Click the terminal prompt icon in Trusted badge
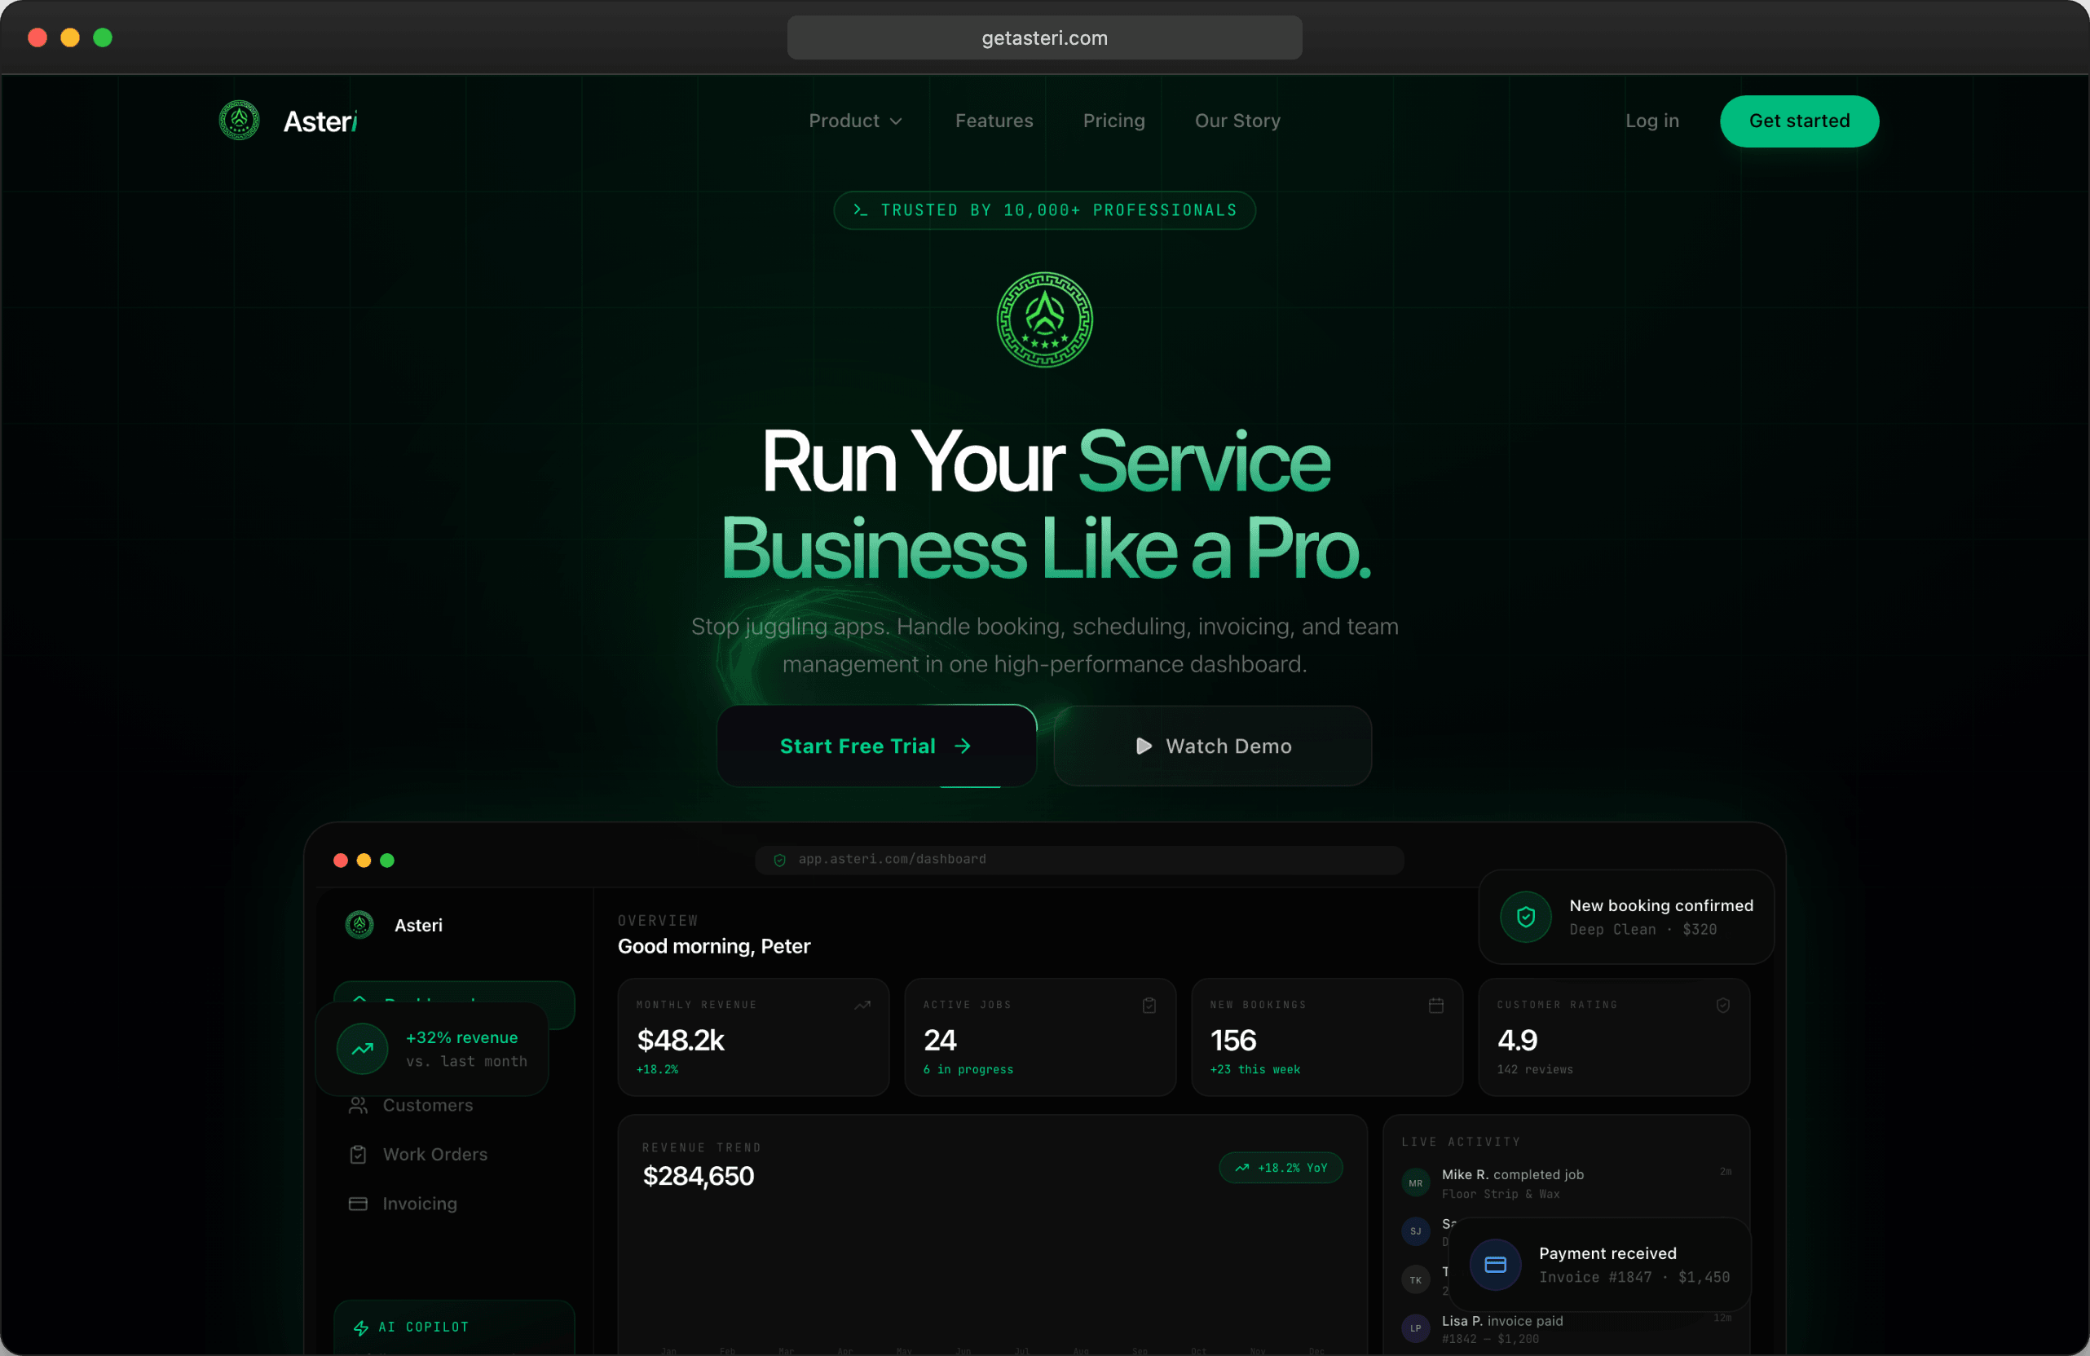Screen dimensions: 2090x1356 tap(860, 209)
